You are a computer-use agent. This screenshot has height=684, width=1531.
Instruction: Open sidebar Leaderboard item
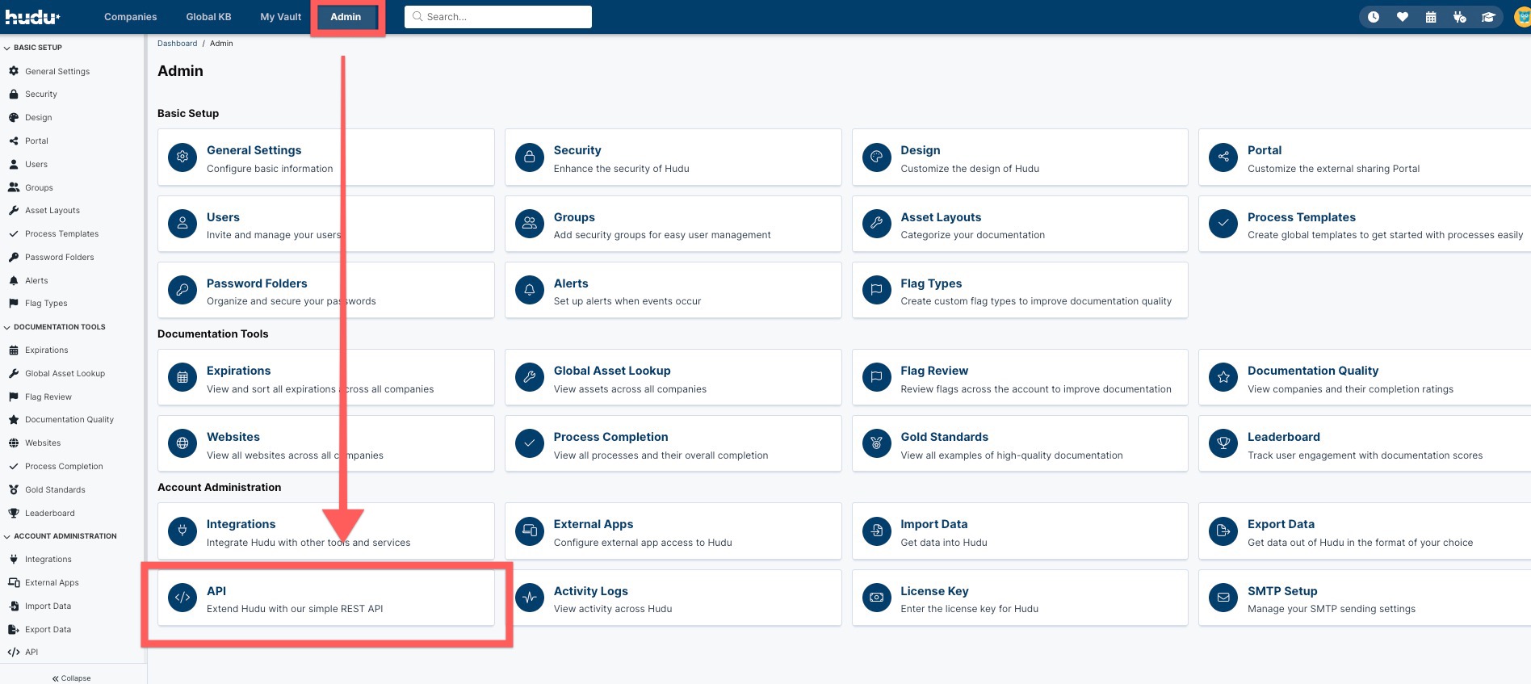click(x=49, y=513)
